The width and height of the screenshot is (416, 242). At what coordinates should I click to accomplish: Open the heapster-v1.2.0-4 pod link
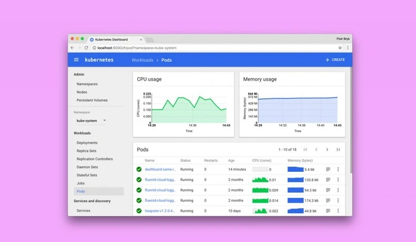pyautogui.click(x=160, y=211)
